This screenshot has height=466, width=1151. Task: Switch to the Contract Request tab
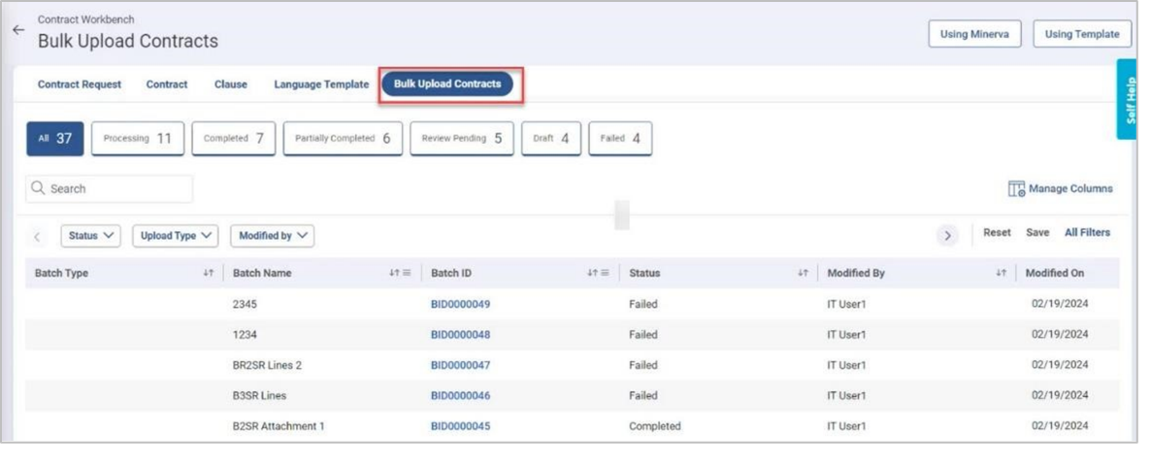pos(80,84)
